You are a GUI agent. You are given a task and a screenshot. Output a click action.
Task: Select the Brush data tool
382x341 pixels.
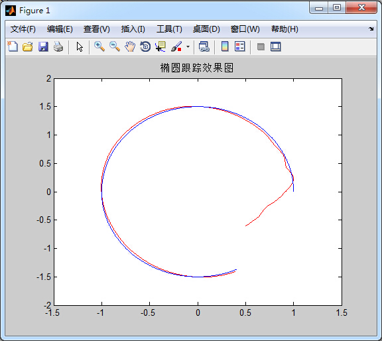click(x=176, y=46)
